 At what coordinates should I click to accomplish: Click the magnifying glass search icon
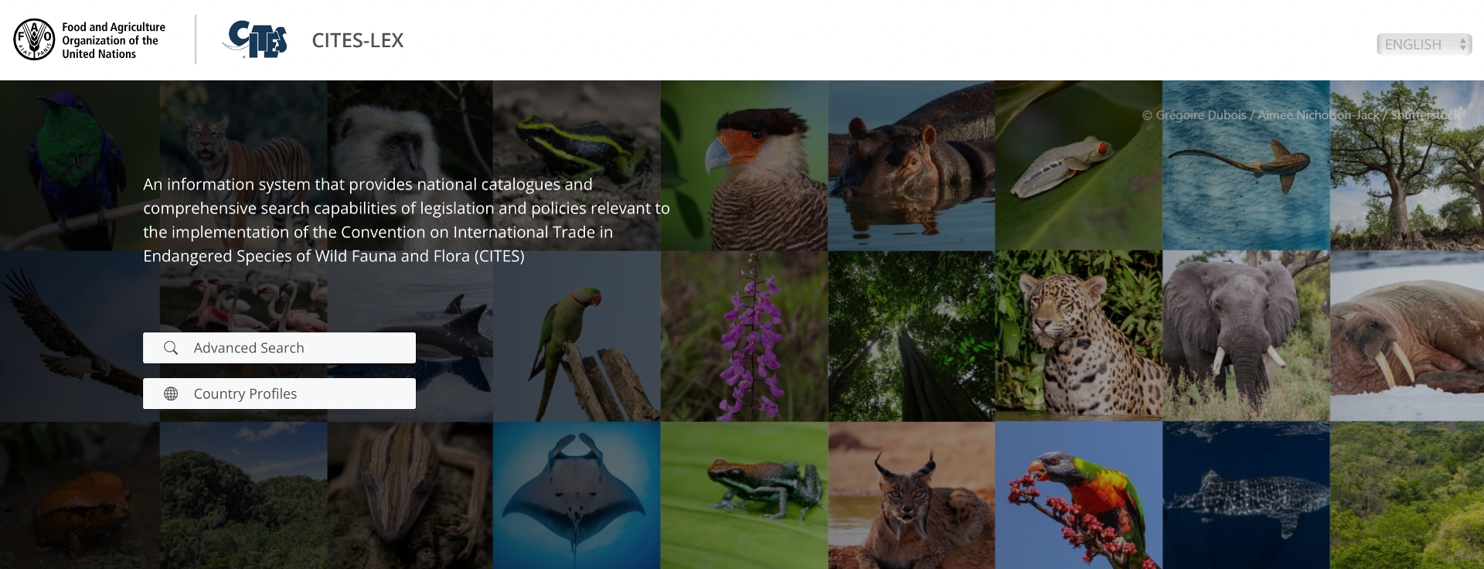pos(171,348)
